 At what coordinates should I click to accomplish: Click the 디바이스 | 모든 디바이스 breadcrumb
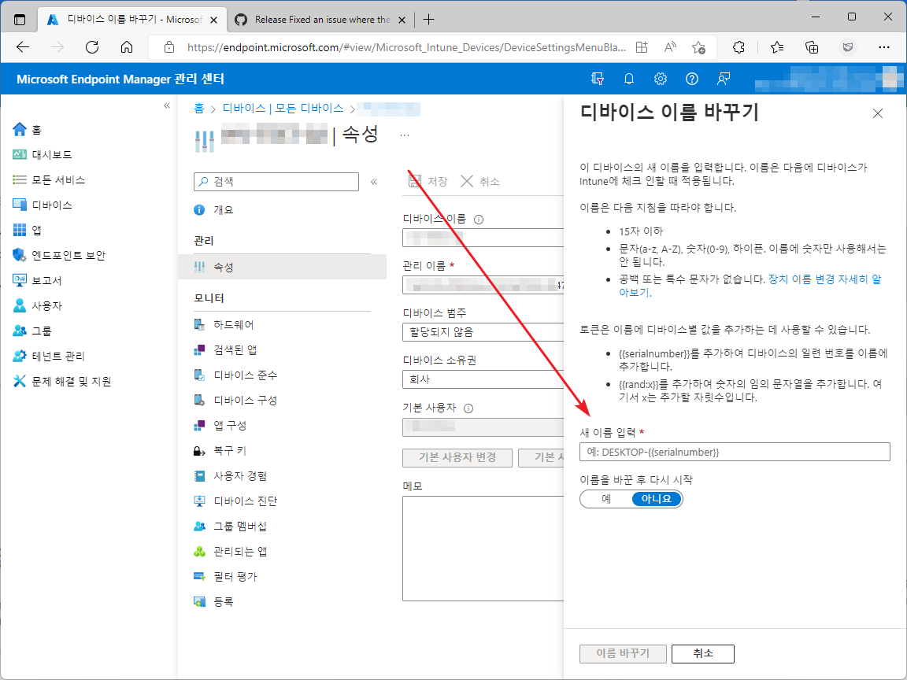click(283, 108)
